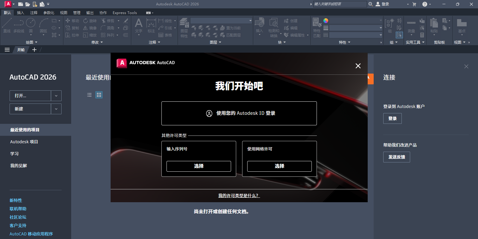
Task: Close the 我们开始吧 license dialog
Action: pyautogui.click(x=358, y=66)
